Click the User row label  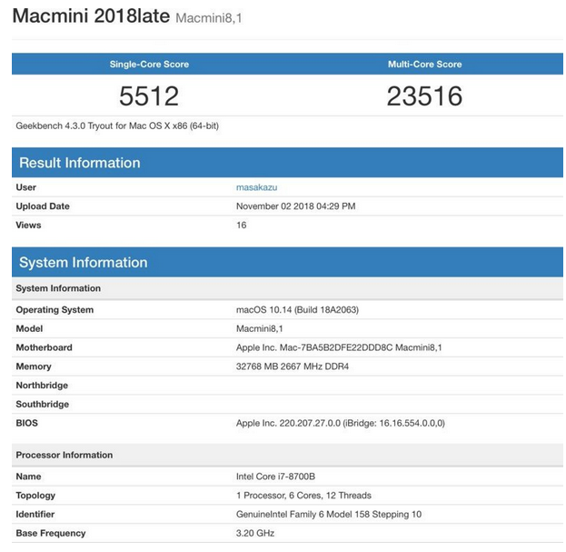26,187
